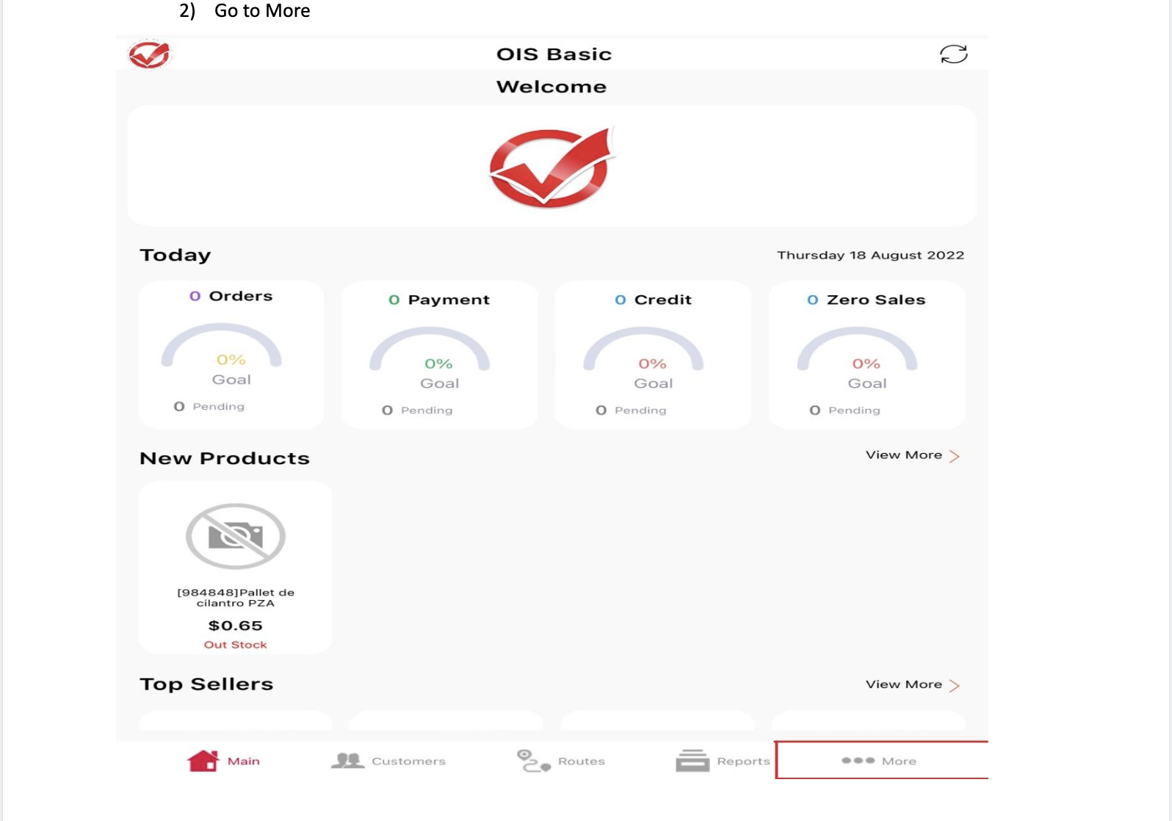Viewport: 1172px width, 821px height.
Task: Tap the OIS checkmark logo in header
Action: 149,54
